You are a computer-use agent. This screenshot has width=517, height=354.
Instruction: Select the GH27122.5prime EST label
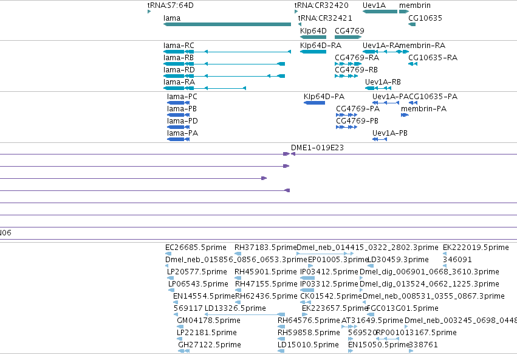[x=210, y=345]
